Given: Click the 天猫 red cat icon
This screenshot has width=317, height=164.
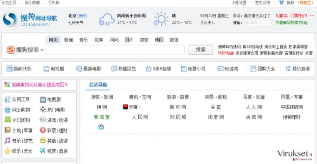Looking at the screenshot, I should tap(125, 107).
